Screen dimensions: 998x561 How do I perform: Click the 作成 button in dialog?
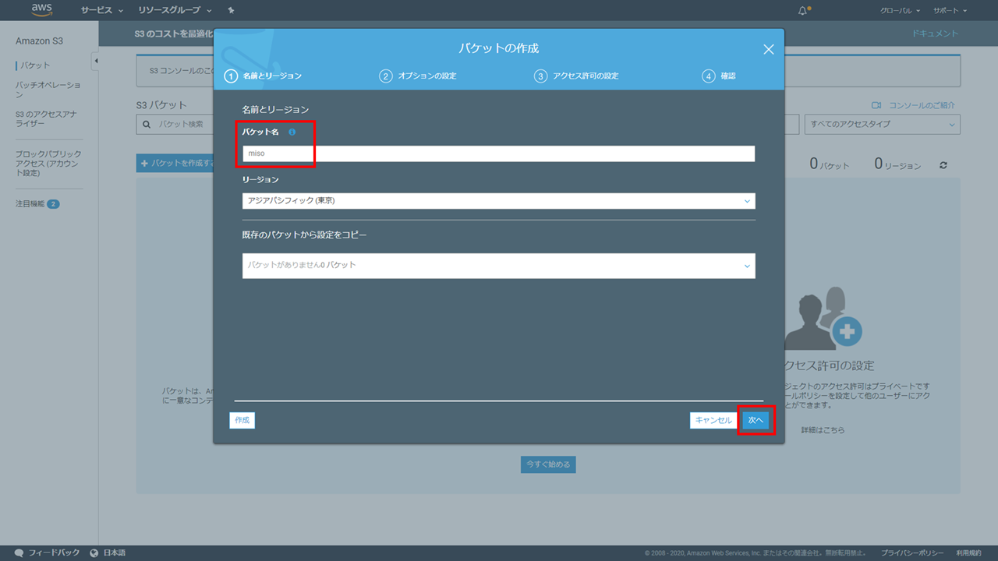[242, 420]
